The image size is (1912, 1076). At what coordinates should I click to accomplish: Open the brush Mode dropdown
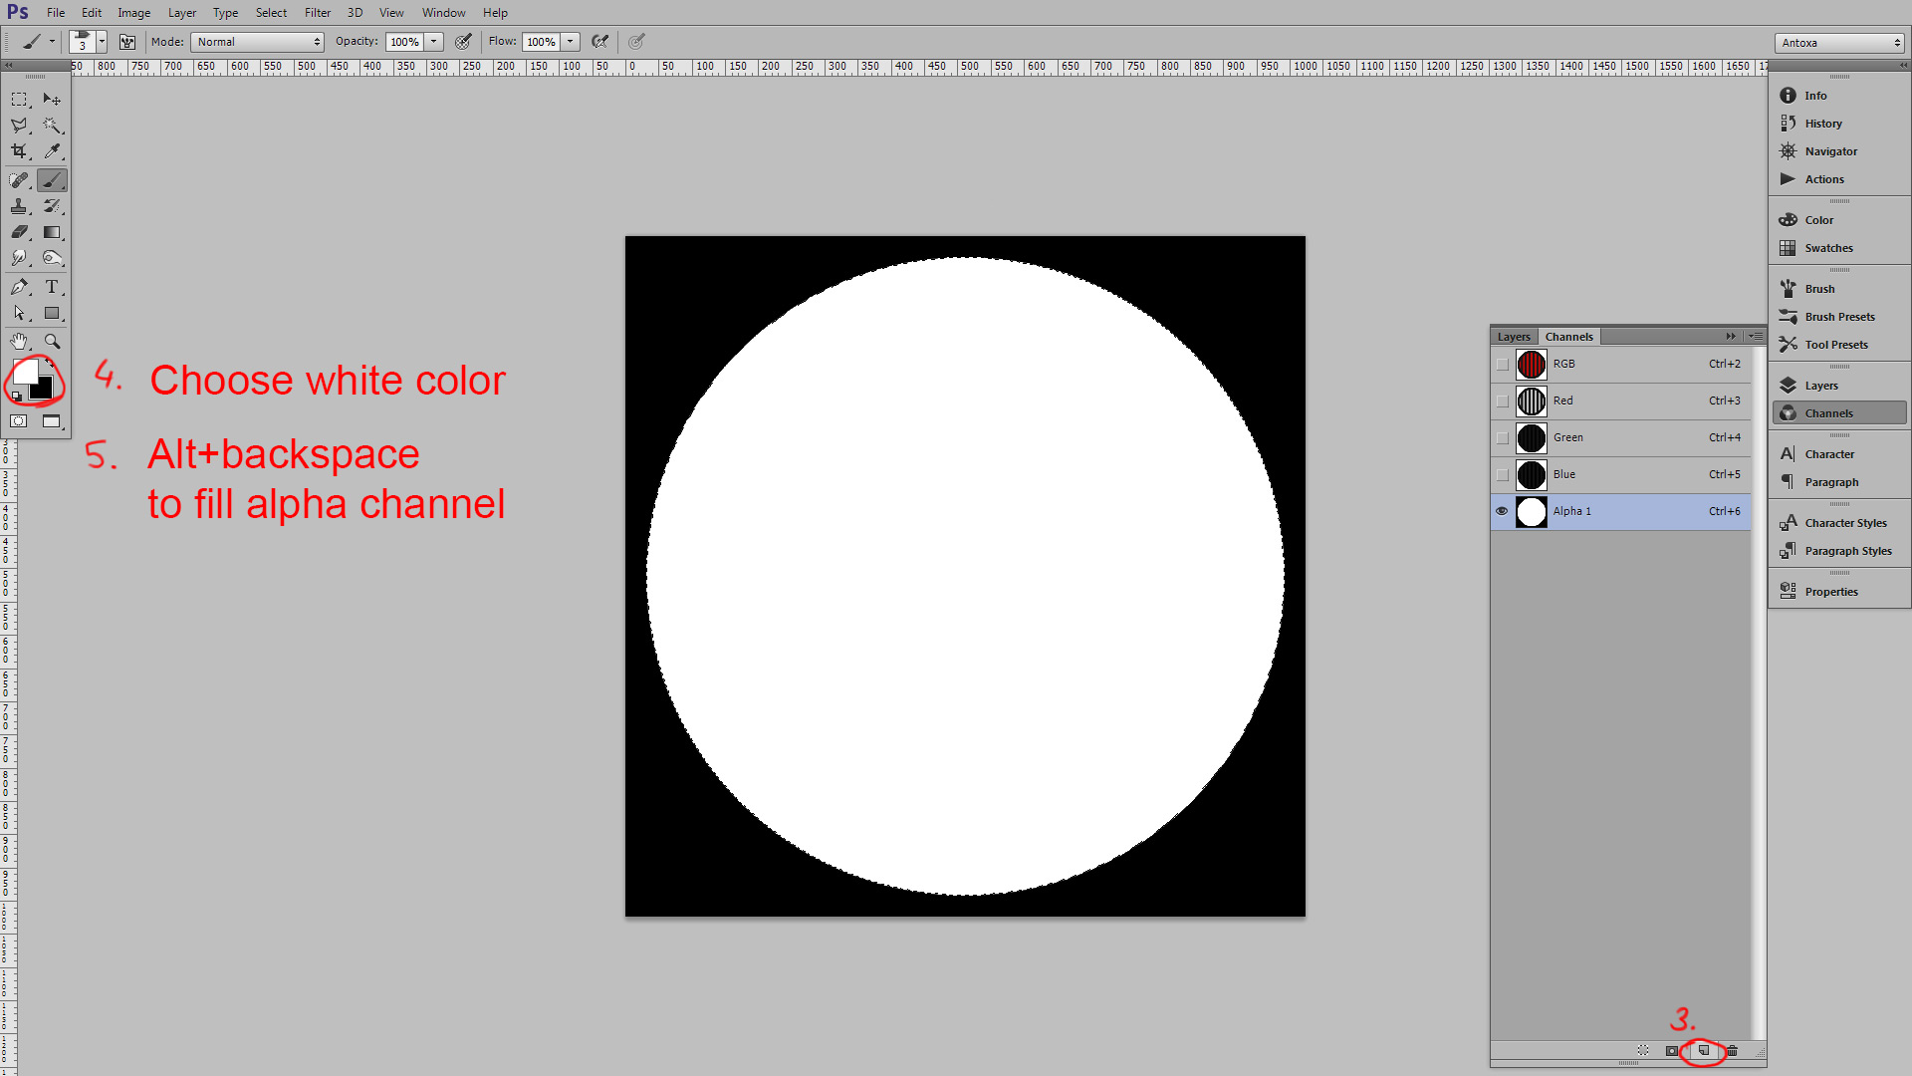[x=258, y=42]
